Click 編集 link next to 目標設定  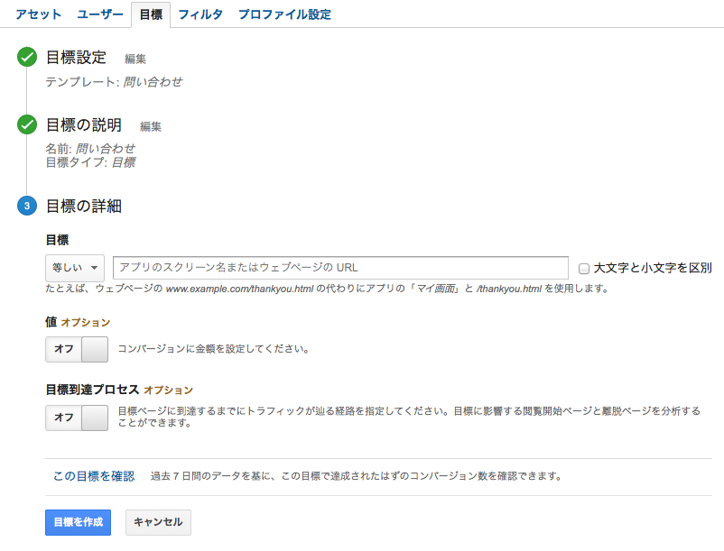135,60
